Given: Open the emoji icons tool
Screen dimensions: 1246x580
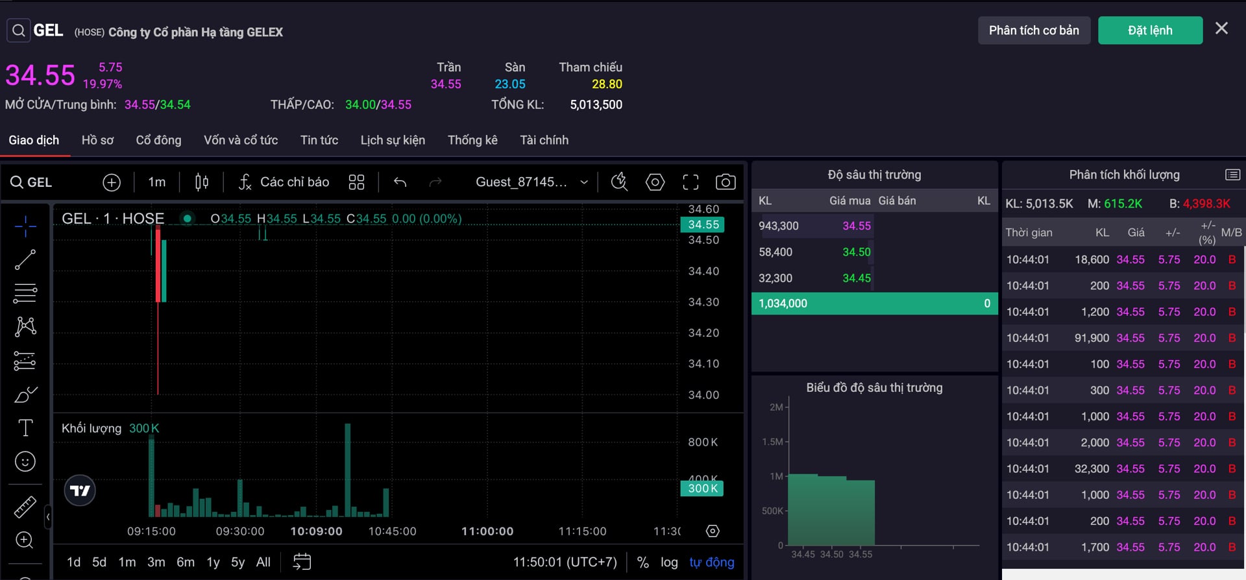Looking at the screenshot, I should tap(25, 461).
